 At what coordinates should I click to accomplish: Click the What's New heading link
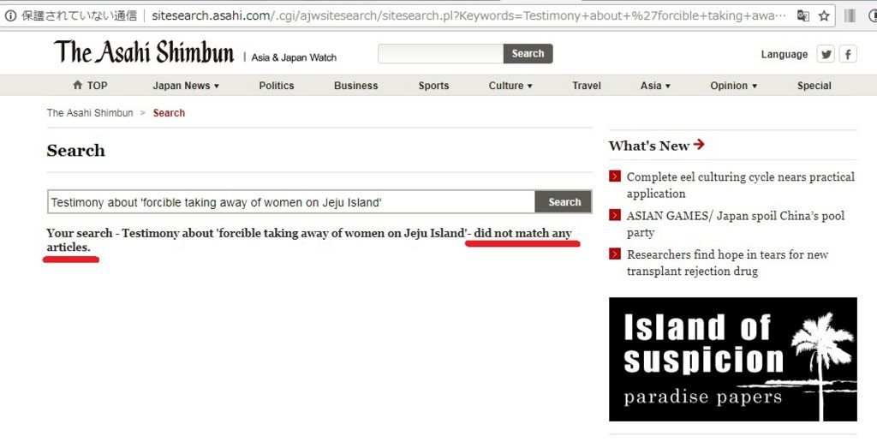649,146
